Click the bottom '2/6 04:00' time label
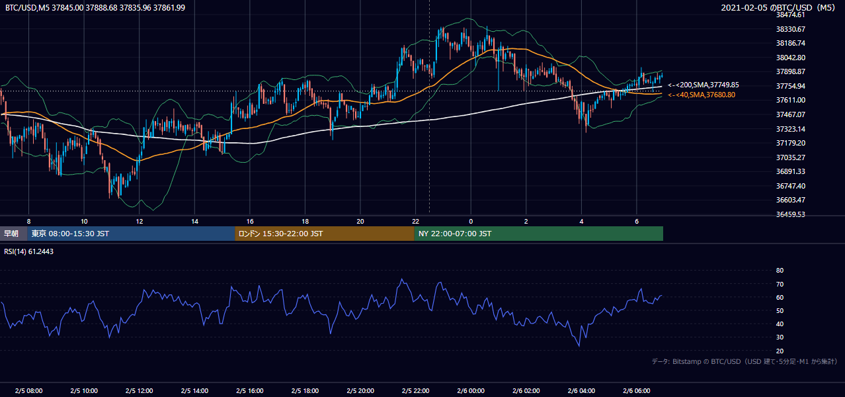Viewport: 845px width, 397px height. [582, 391]
